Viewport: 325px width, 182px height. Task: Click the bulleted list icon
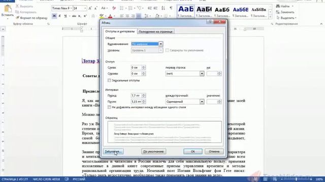(122, 8)
